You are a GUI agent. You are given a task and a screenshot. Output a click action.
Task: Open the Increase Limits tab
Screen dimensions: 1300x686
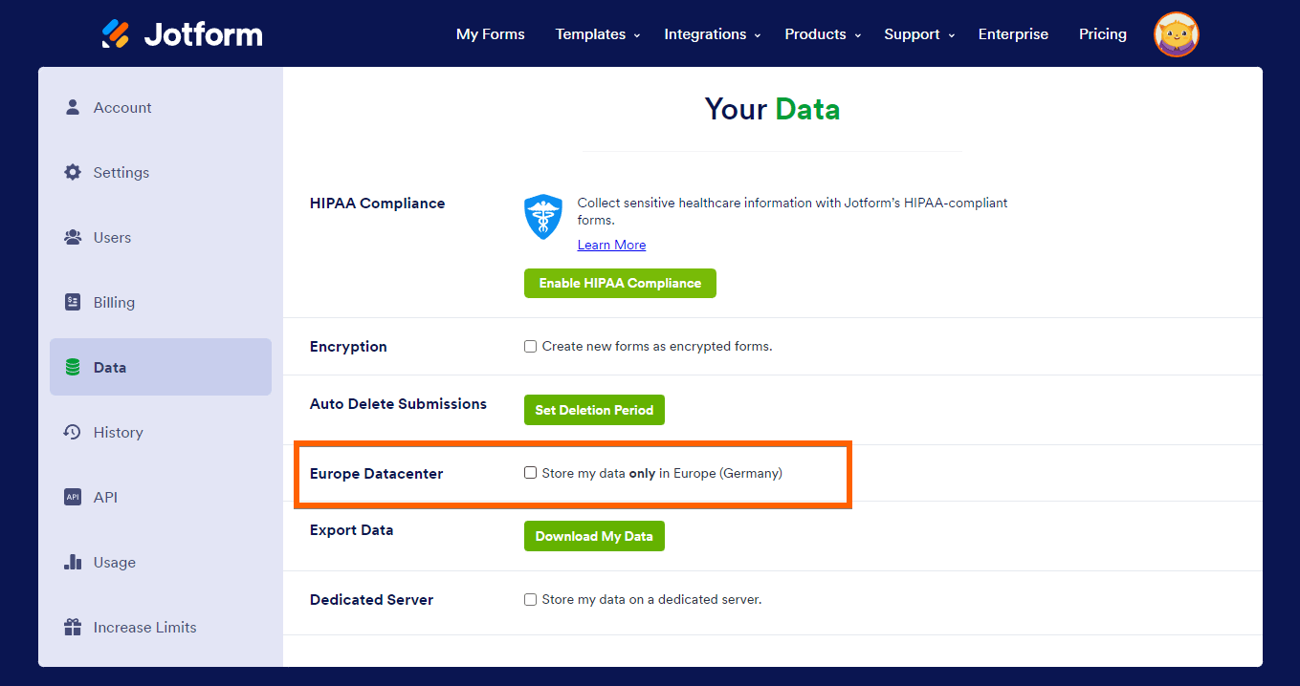[161, 627]
